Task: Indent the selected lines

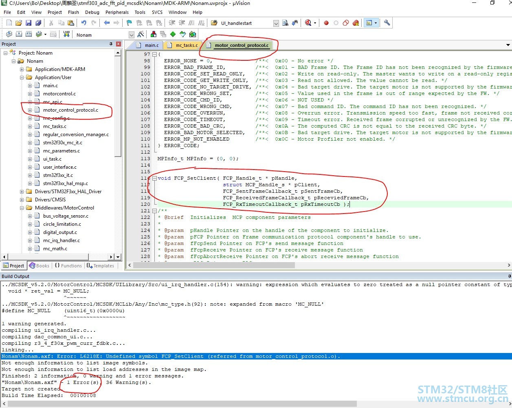Action: [172, 23]
